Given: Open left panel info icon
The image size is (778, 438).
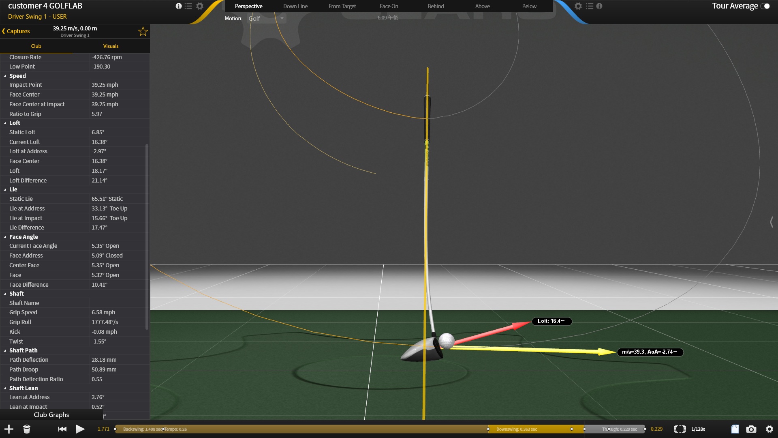Looking at the screenshot, I should tap(178, 6).
